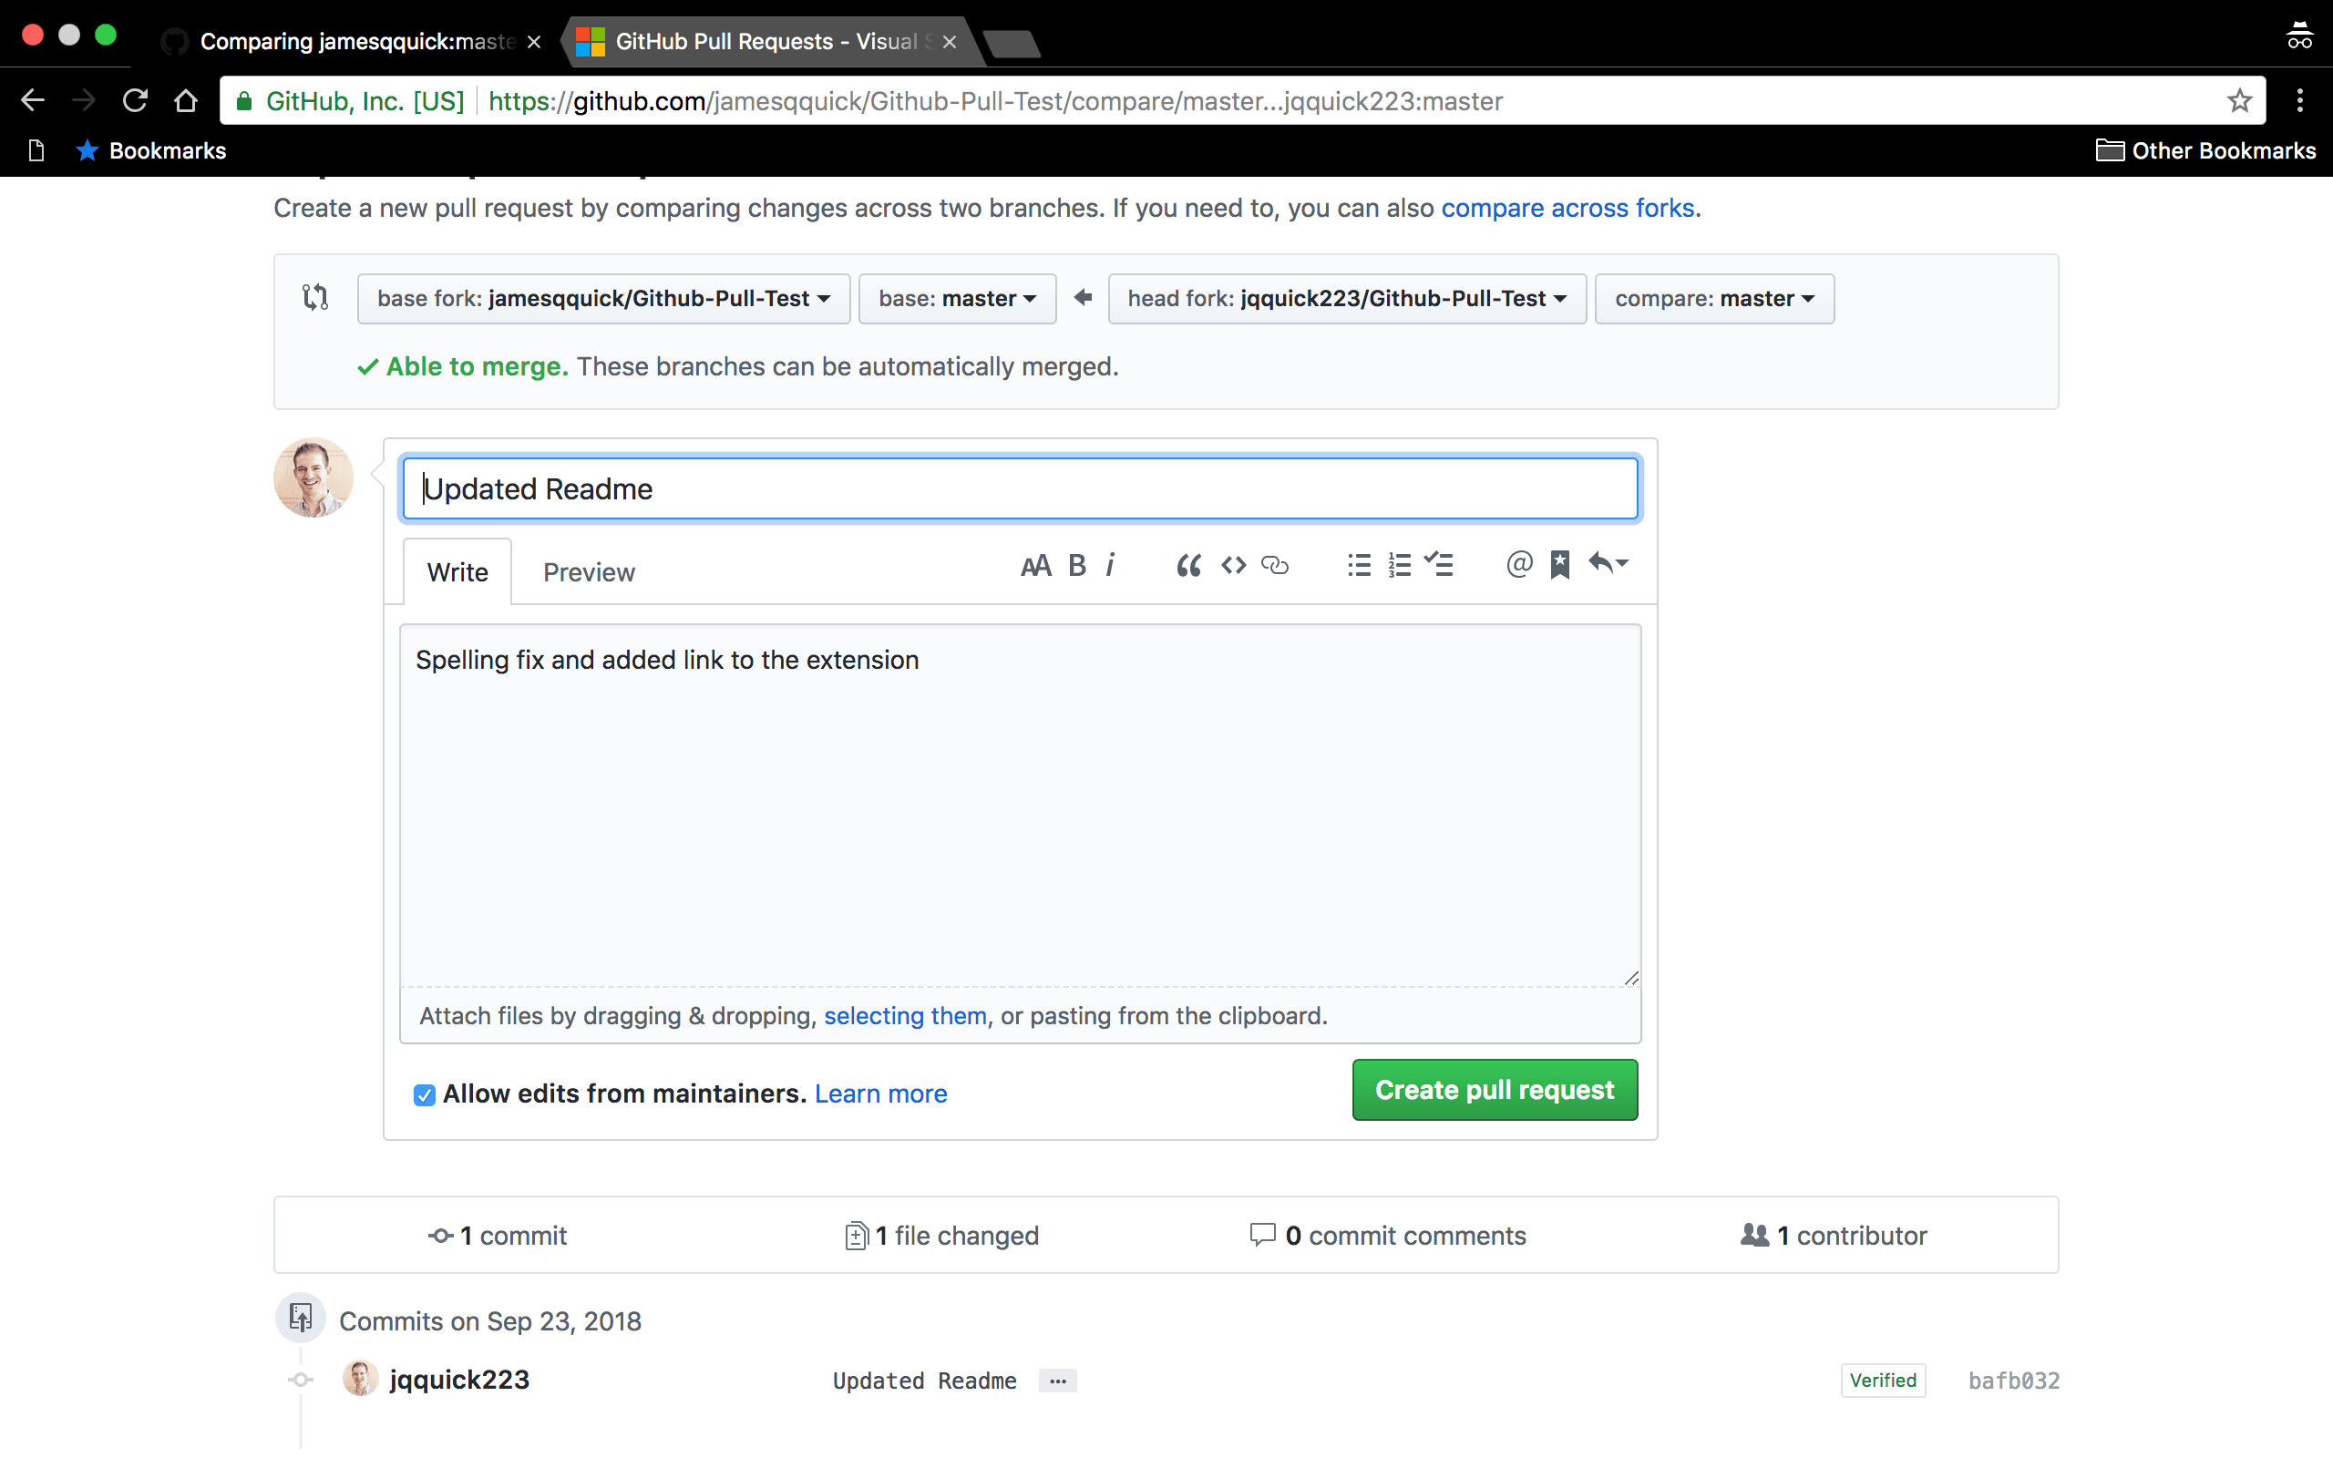The width and height of the screenshot is (2333, 1458).
Task: Reload the current page
Action: pyautogui.click(x=135, y=100)
